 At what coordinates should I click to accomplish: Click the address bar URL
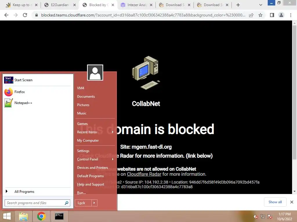click(143, 15)
